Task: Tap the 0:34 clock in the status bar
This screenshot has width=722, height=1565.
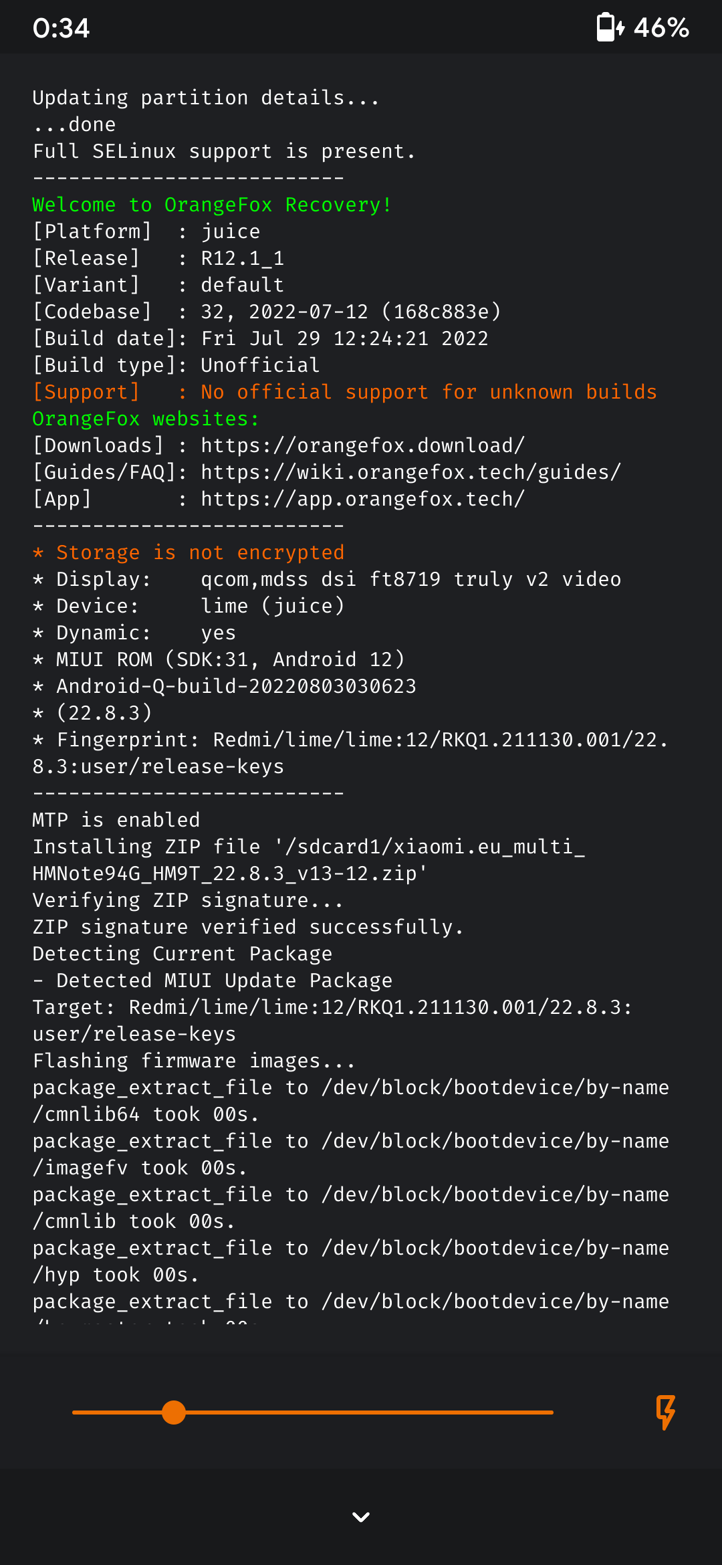Action: tap(61, 27)
